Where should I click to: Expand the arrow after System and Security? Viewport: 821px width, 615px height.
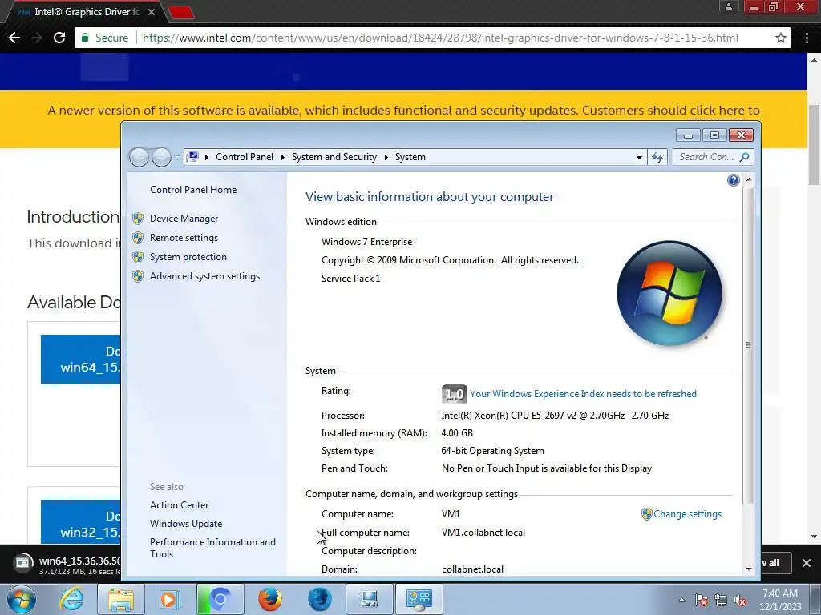point(386,157)
